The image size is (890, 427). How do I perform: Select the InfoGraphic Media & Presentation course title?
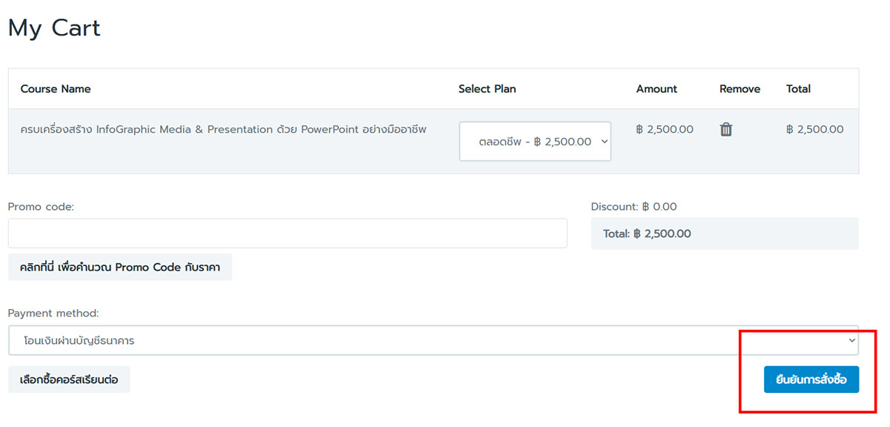click(x=223, y=130)
